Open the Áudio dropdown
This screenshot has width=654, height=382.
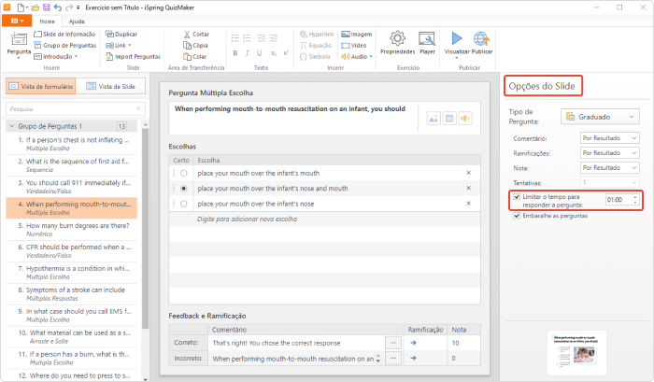tap(357, 57)
